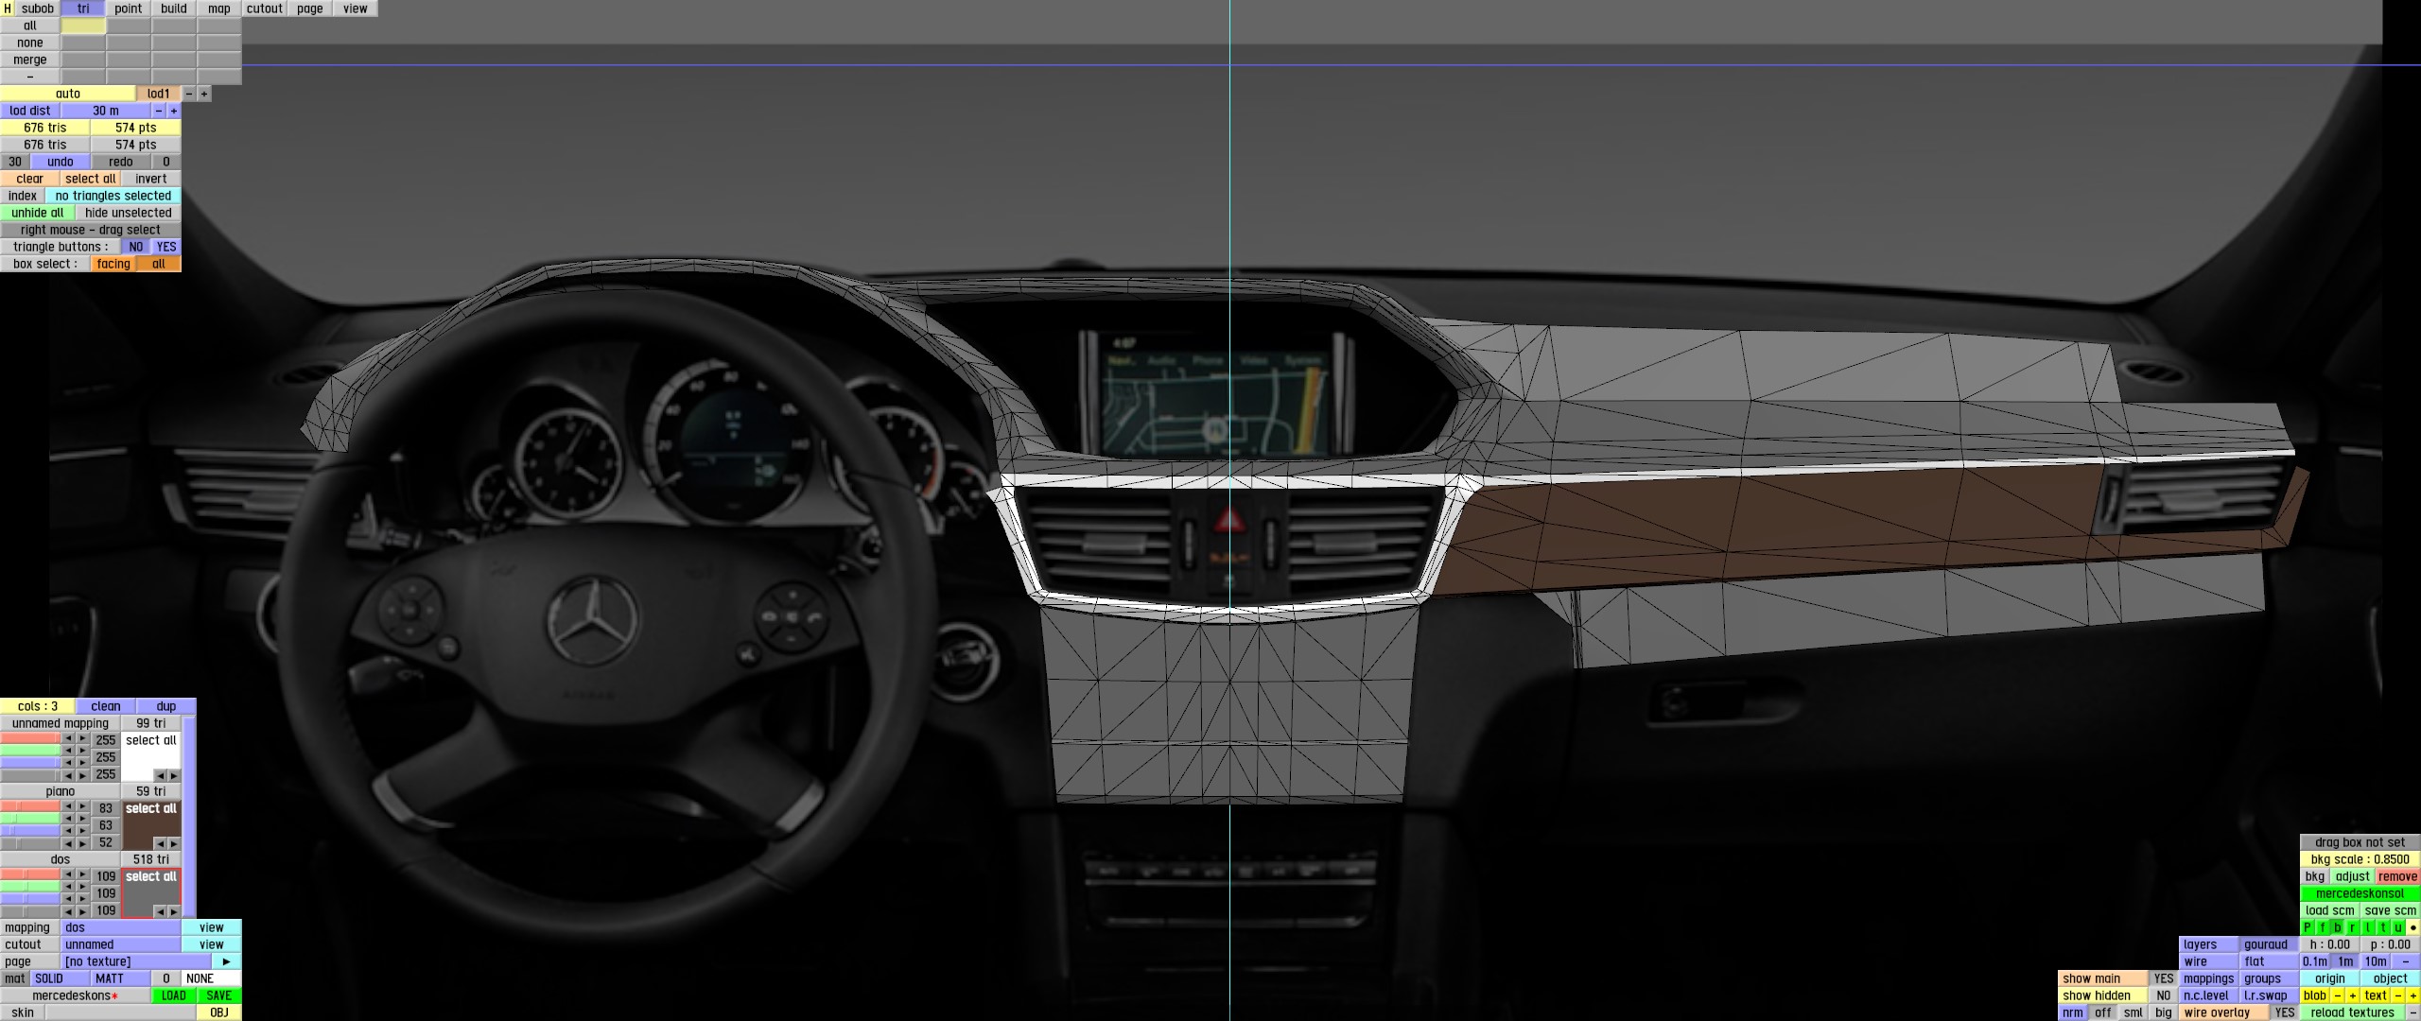
Task: Click the dot button after 'u'
Action: pos(2412,927)
